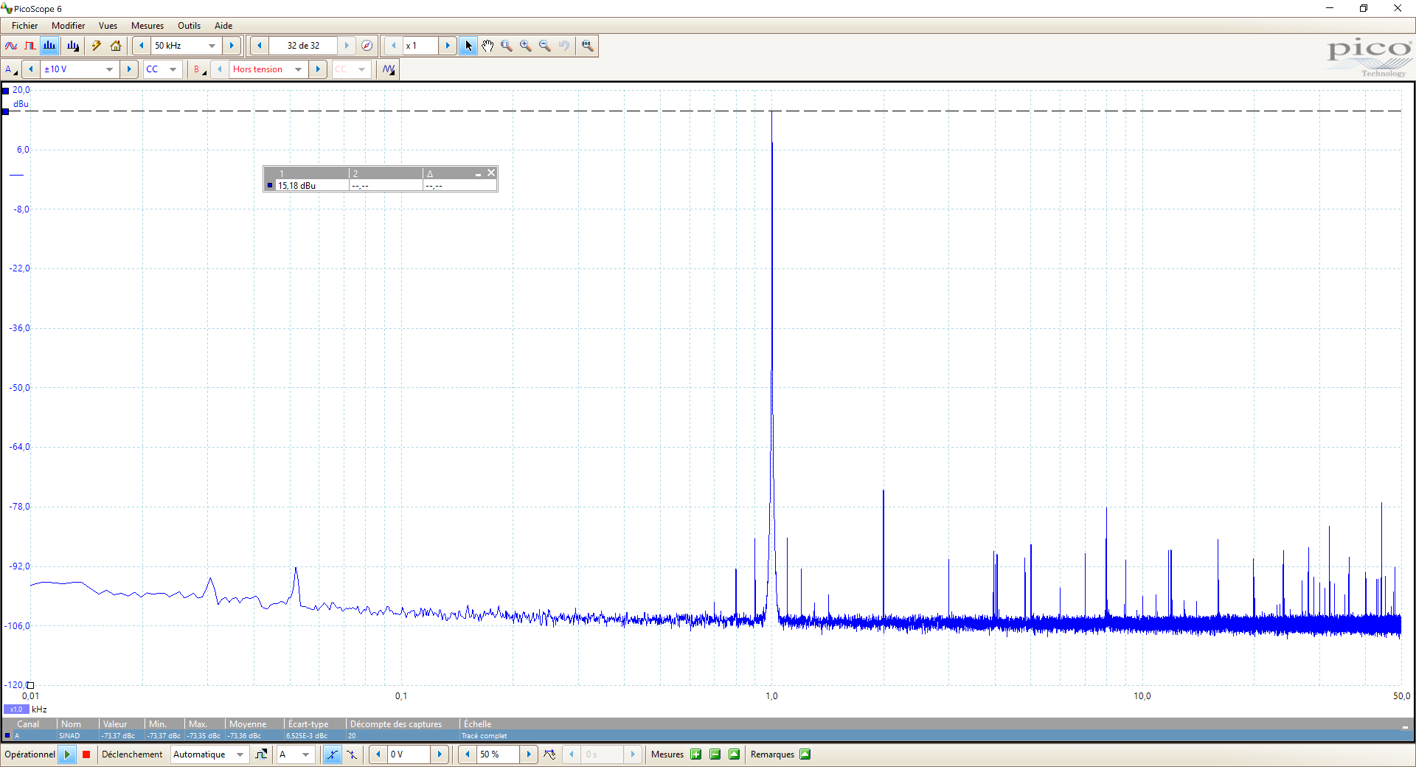Switch to persistence mode
1416x767 pixels.
coord(29,46)
